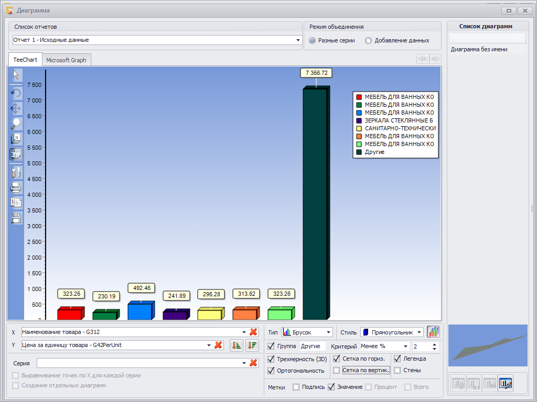The image size is (537, 402).
Task: Close the Диаграмма window
Action: [524, 10]
